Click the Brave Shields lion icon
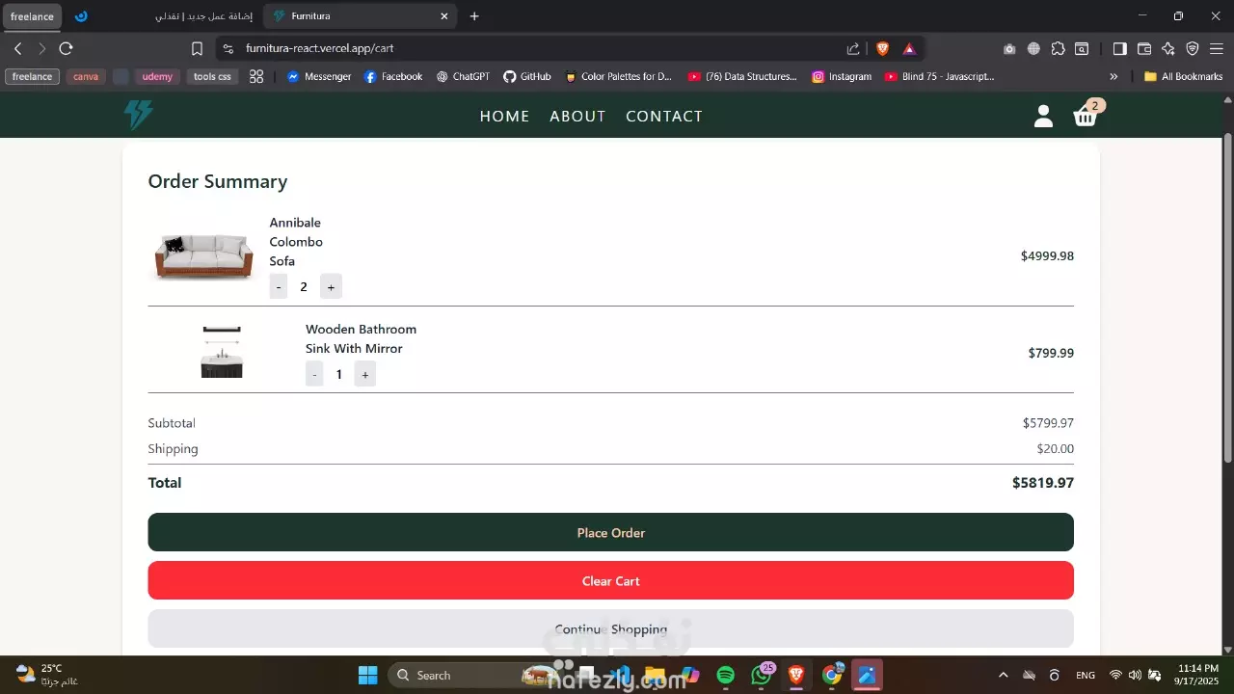 pyautogui.click(x=882, y=48)
